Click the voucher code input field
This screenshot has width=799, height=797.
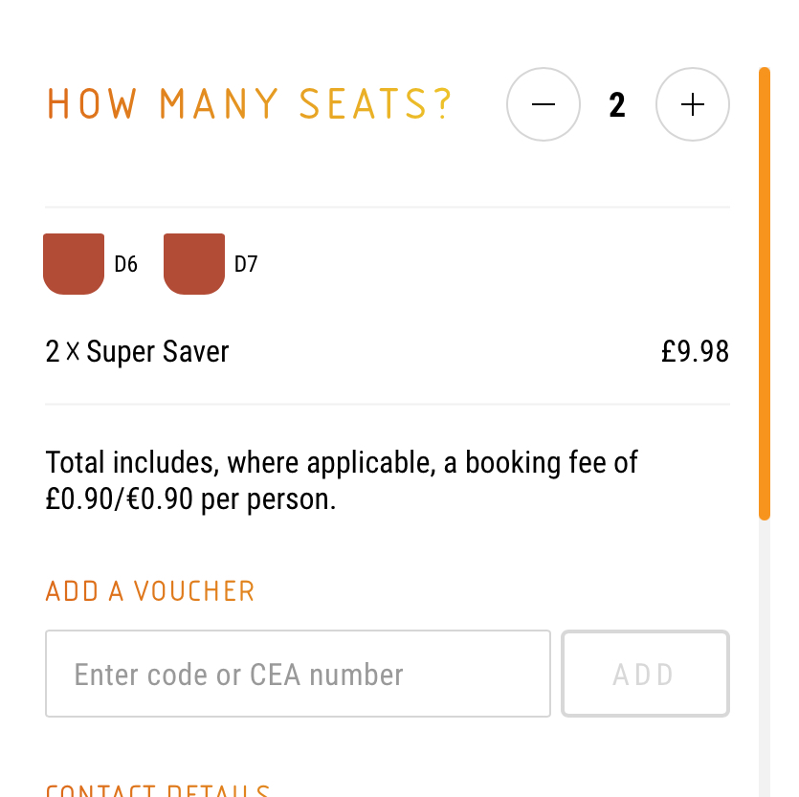[x=297, y=674]
